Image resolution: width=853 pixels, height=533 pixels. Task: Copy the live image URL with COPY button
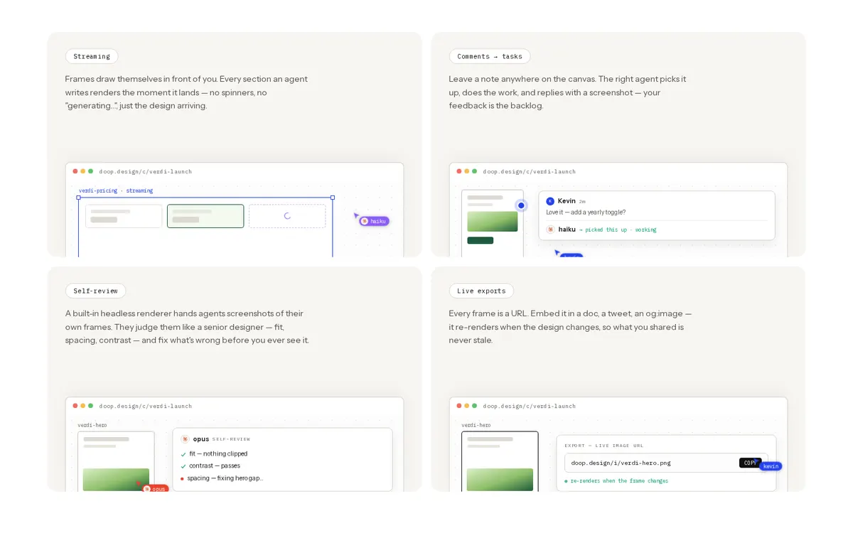click(x=750, y=463)
